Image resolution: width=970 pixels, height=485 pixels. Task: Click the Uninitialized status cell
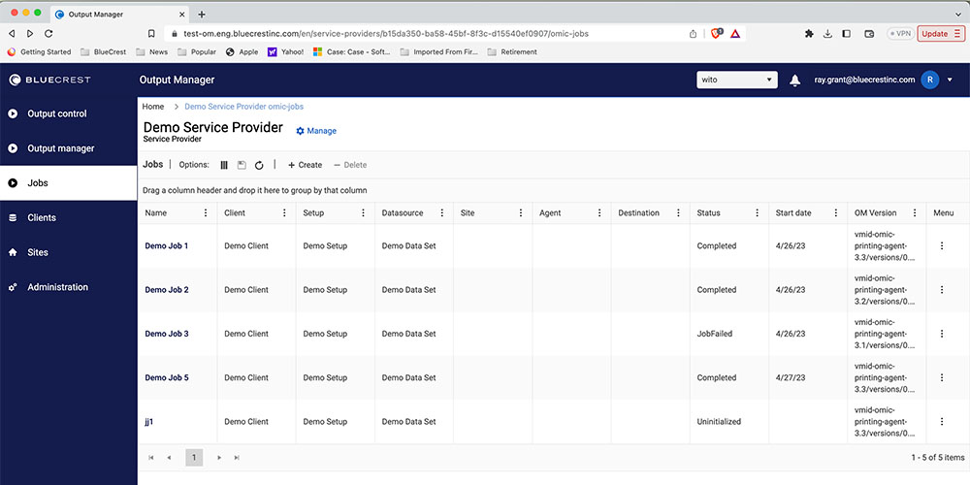[x=719, y=421]
